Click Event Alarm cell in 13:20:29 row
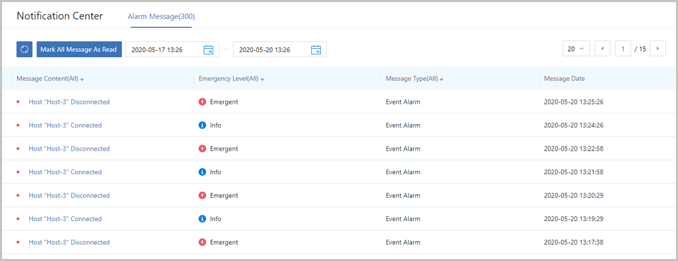 coord(403,195)
